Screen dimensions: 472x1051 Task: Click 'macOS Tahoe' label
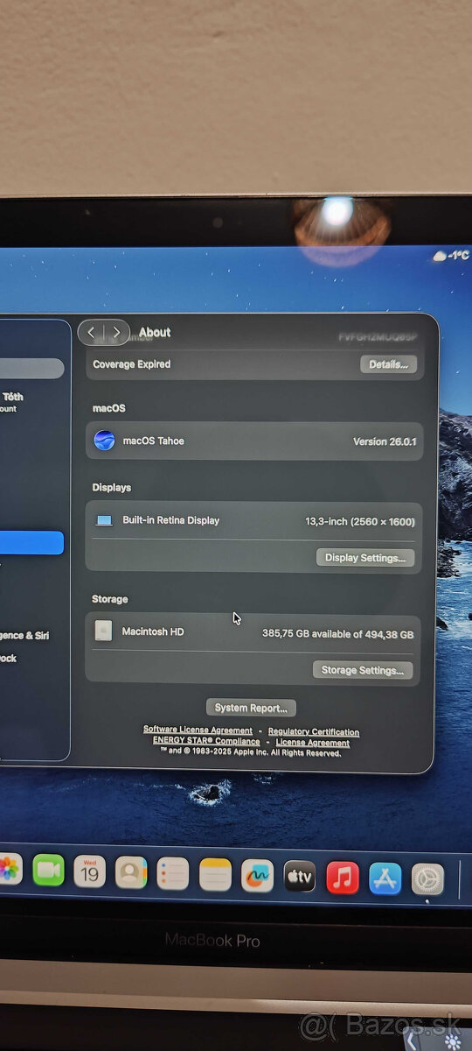tap(154, 441)
